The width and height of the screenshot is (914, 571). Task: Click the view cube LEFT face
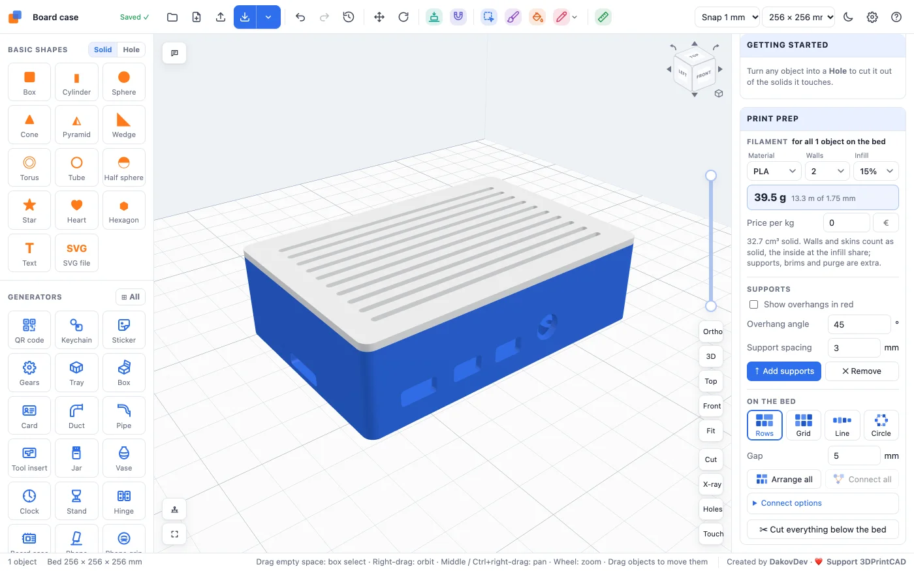683,72
